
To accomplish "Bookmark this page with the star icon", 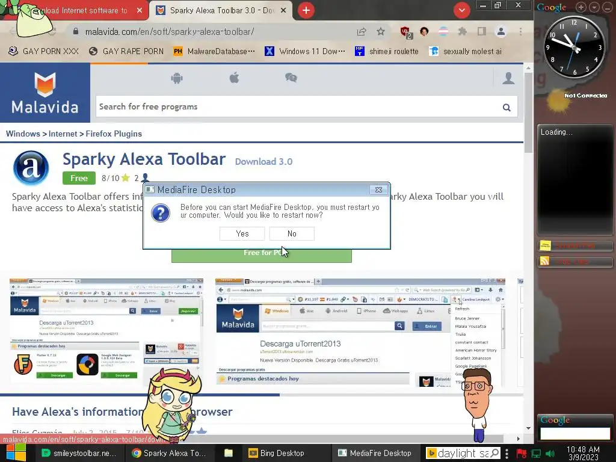I will (380, 32).
